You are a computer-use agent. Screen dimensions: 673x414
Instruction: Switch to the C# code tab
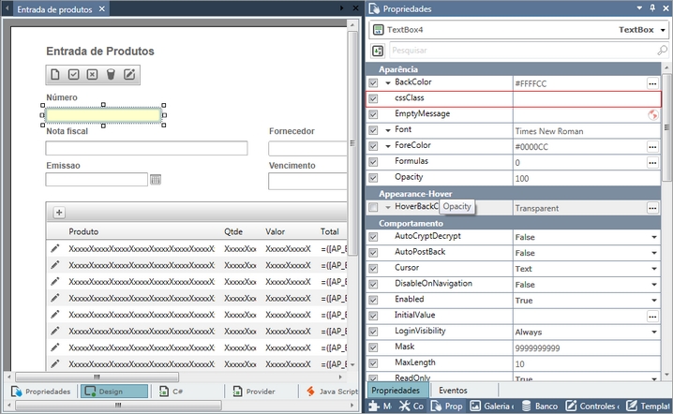[x=176, y=392]
